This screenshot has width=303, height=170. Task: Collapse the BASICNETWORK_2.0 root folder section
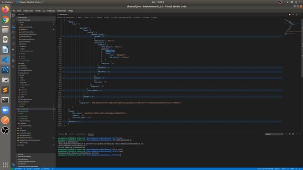pyautogui.click(x=36, y=20)
